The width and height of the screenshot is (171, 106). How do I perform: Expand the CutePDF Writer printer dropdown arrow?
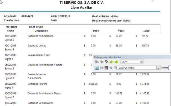click(158, 68)
